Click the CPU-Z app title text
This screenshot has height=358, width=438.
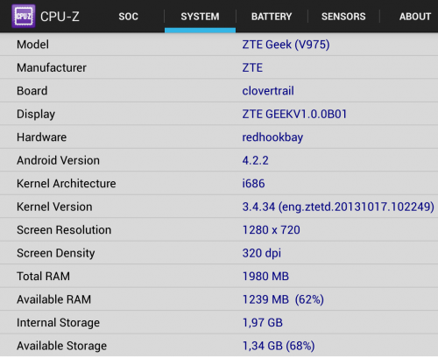click(60, 17)
